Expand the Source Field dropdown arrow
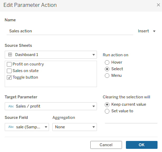Screen dimensions: 162x152 point(46,127)
